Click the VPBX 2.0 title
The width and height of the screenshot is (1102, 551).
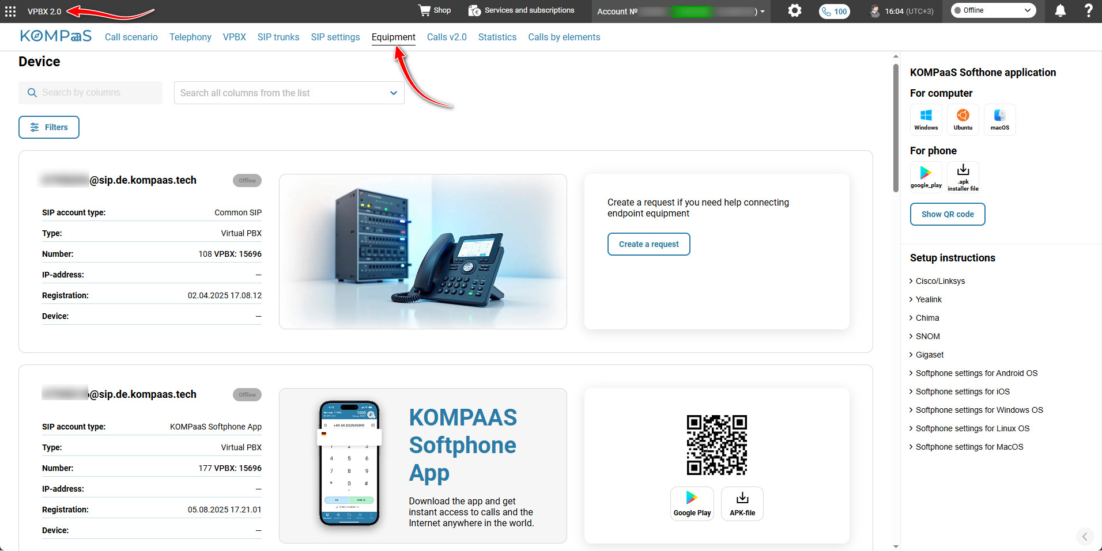44,12
